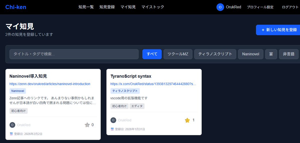The width and height of the screenshot is (300, 143).
Task: Click calendar icon beside 2026年1月31日
Action: click(112, 129)
